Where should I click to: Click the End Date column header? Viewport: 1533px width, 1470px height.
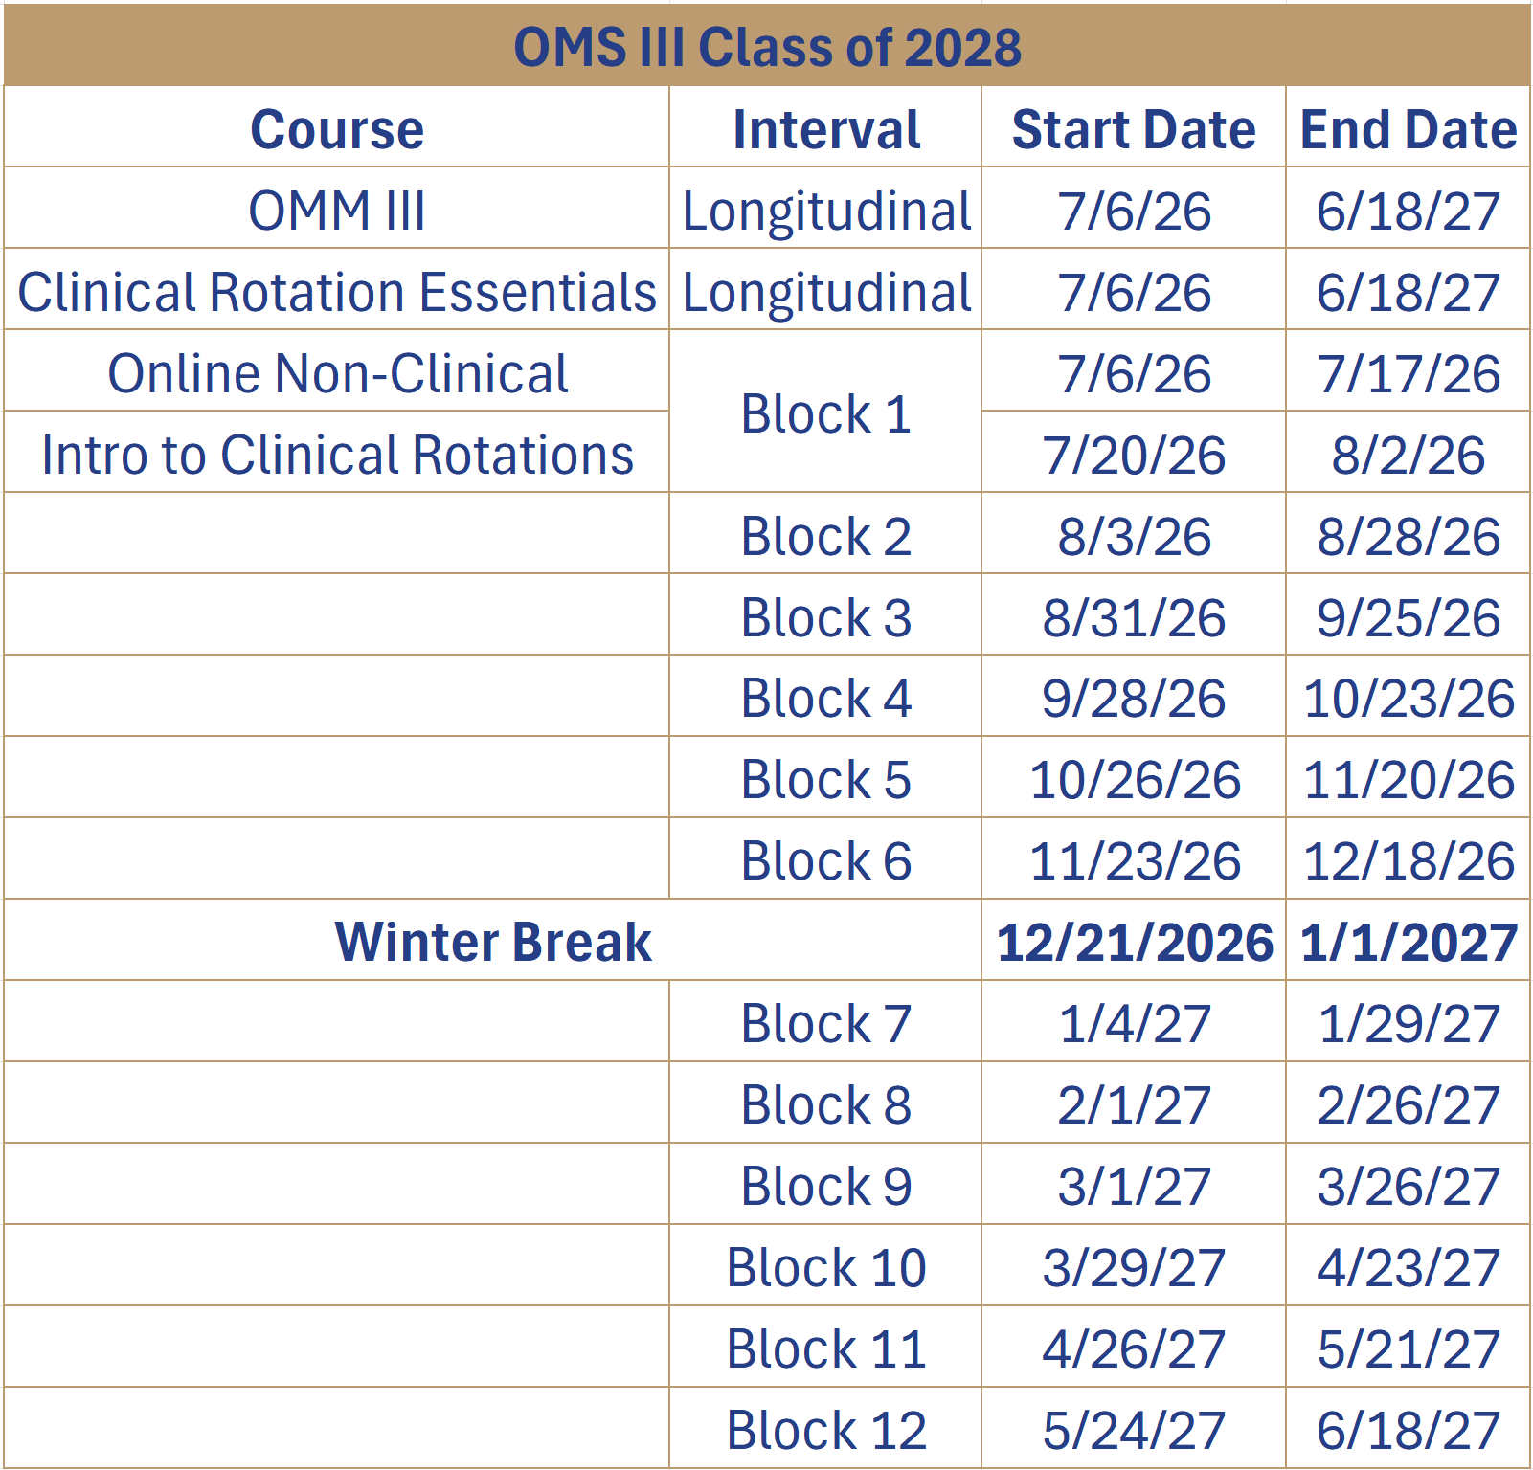[x=1409, y=128]
